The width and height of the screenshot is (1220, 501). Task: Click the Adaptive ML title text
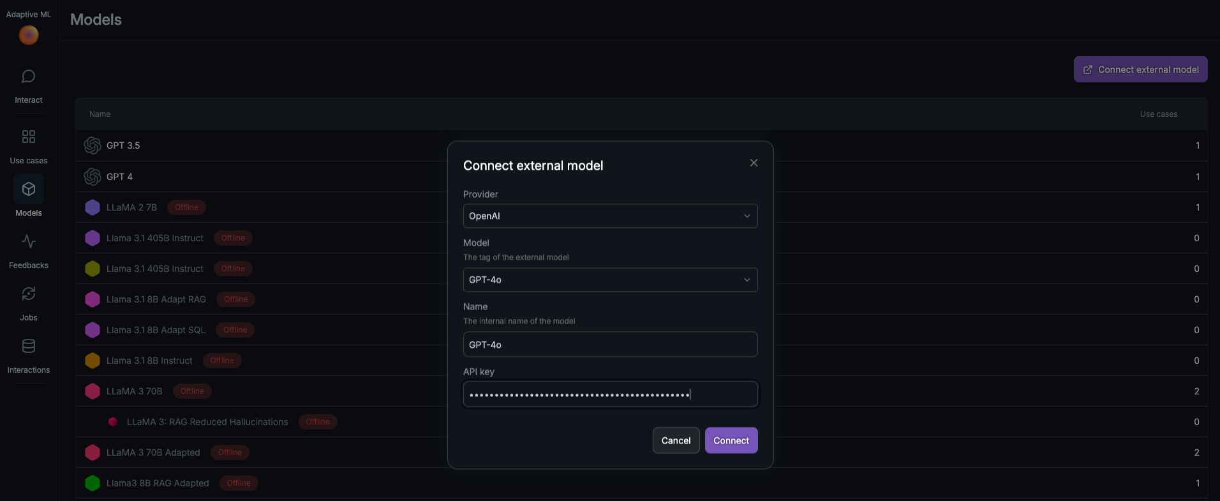[x=29, y=14]
